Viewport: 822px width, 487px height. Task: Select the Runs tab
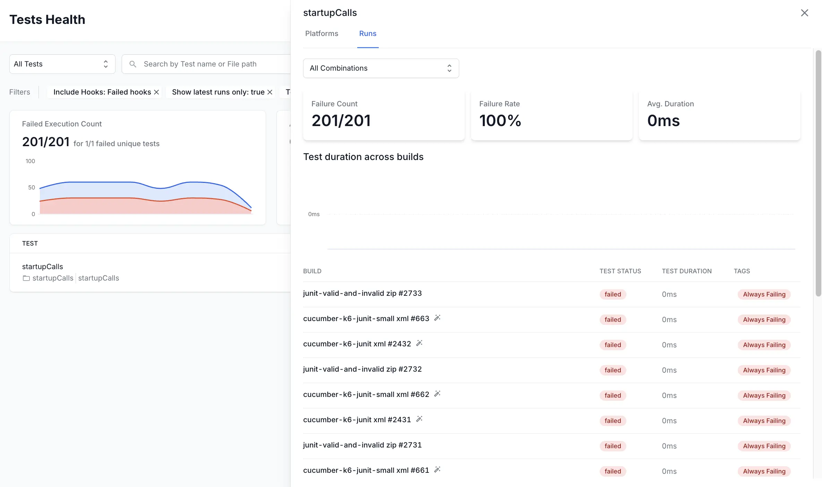[368, 34]
